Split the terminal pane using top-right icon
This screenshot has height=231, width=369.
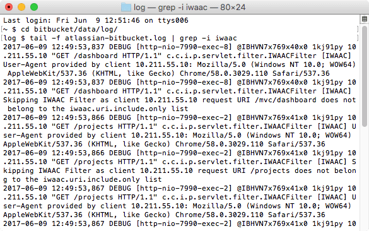tap(365, 19)
